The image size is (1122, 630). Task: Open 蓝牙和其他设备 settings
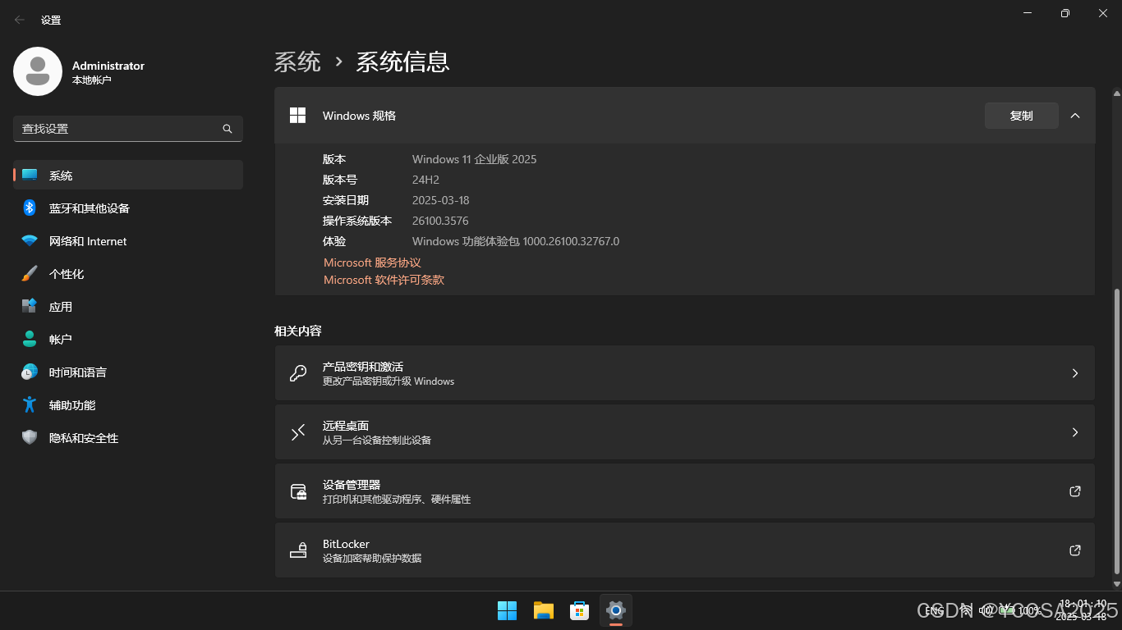[128, 208]
